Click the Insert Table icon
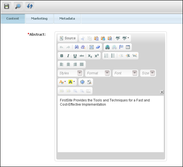 128,47
